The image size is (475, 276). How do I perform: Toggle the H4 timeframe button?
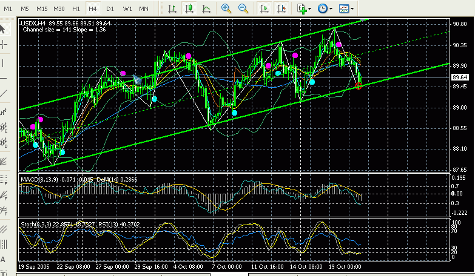[92, 8]
